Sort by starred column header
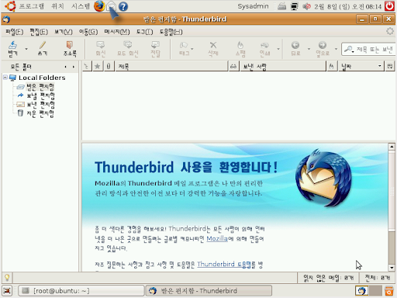 click(x=98, y=66)
